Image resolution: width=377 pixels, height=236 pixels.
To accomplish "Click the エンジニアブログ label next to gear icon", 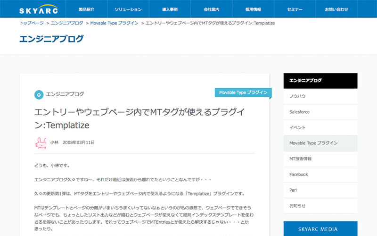I will coord(65,94).
